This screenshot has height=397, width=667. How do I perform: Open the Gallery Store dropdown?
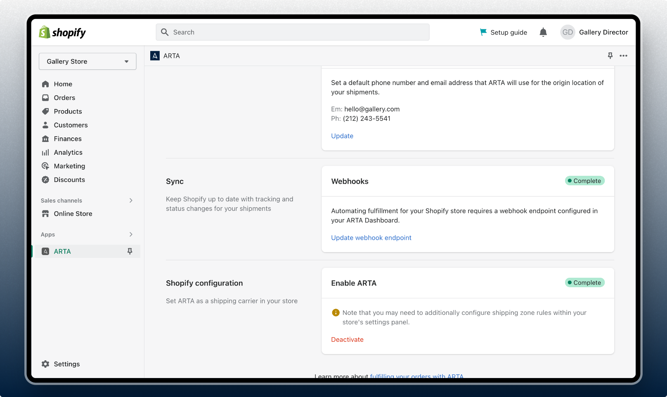click(x=87, y=61)
